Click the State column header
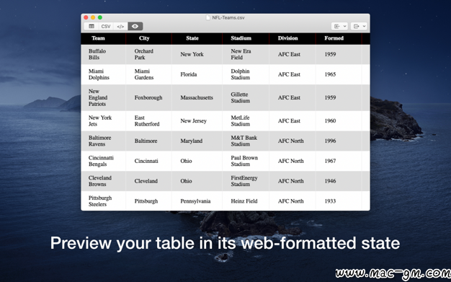 (x=197, y=38)
